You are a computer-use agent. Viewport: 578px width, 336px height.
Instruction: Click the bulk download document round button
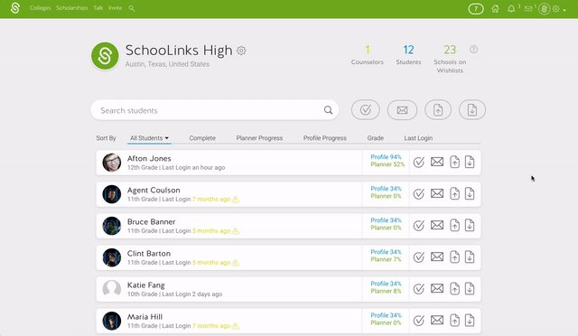pyautogui.click(x=472, y=110)
